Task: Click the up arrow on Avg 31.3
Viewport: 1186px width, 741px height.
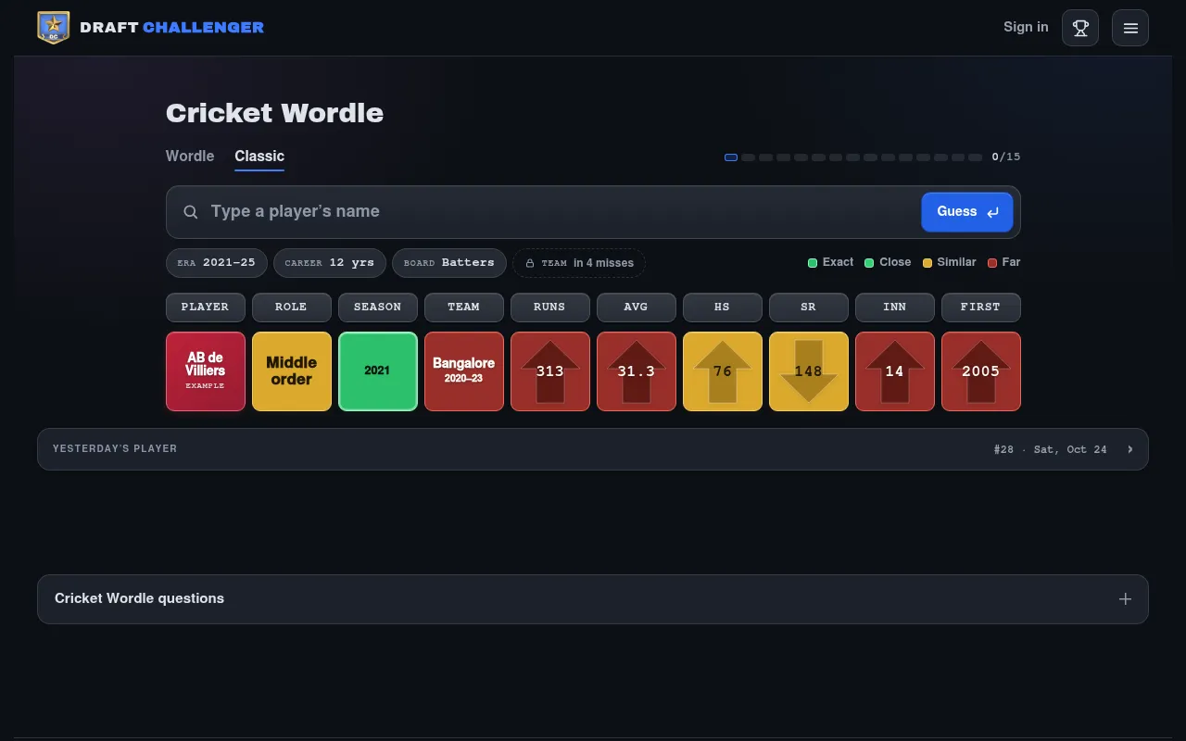Action: point(637,371)
